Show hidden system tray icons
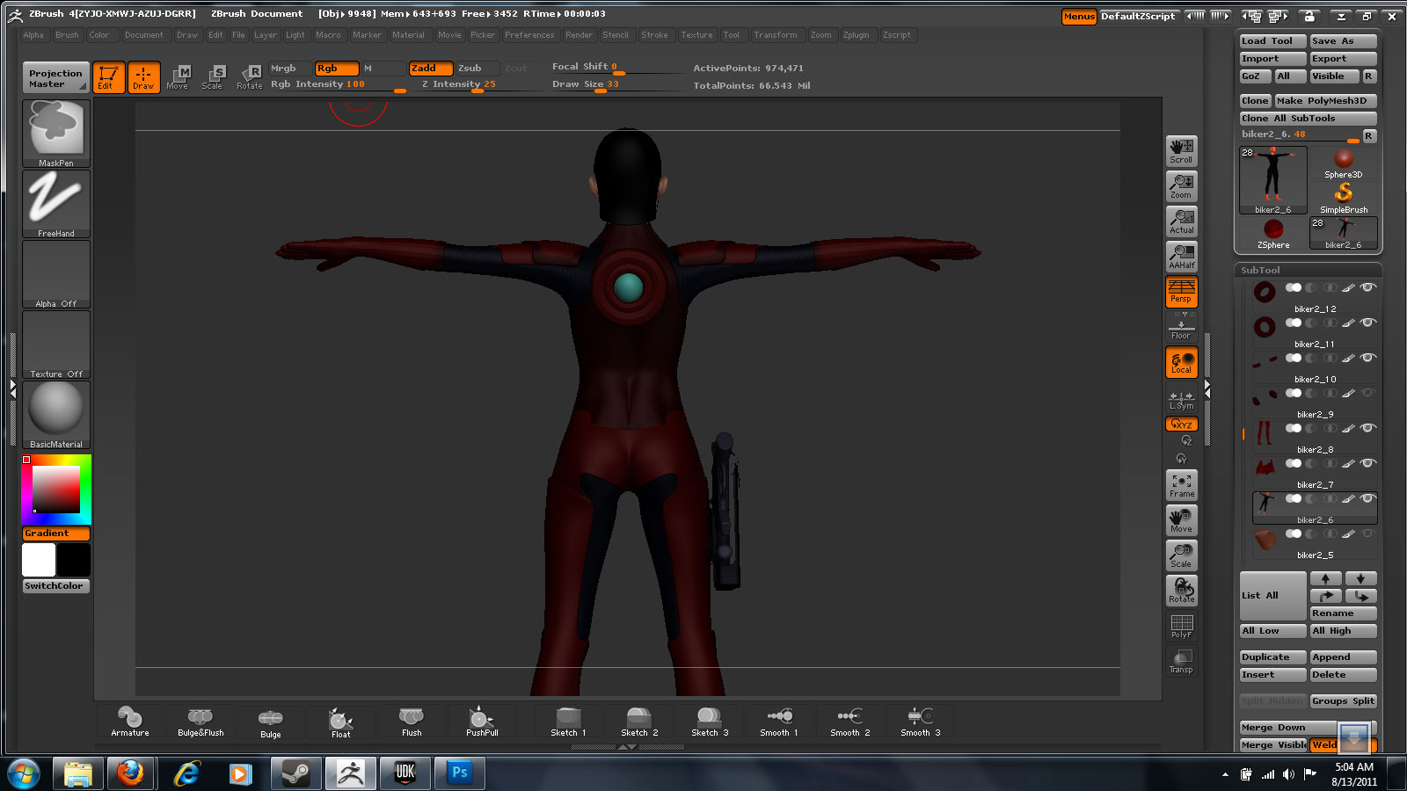The height and width of the screenshot is (791, 1407). (x=1225, y=774)
